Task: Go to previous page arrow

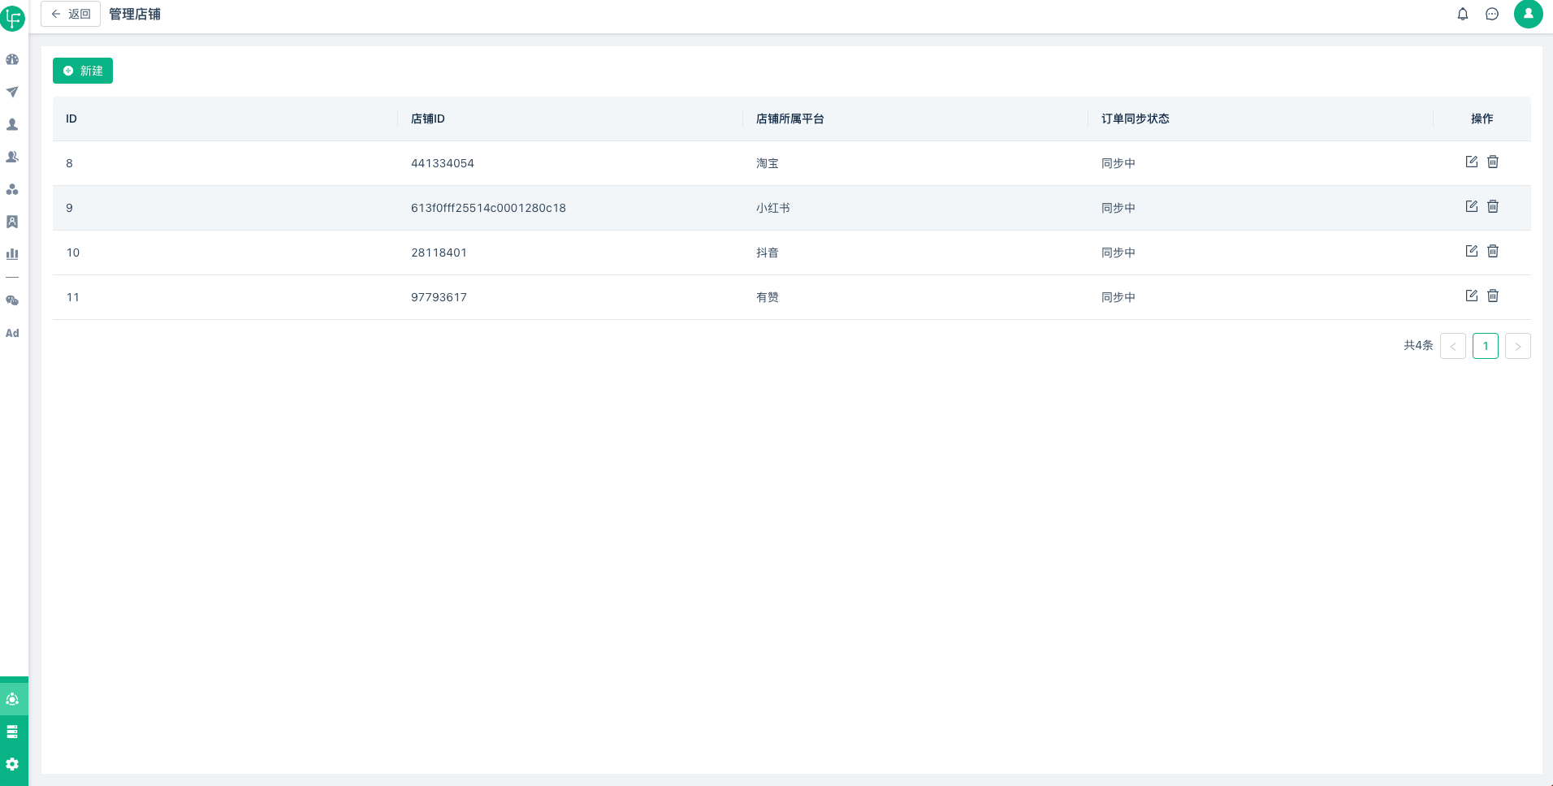Action: coord(1453,346)
